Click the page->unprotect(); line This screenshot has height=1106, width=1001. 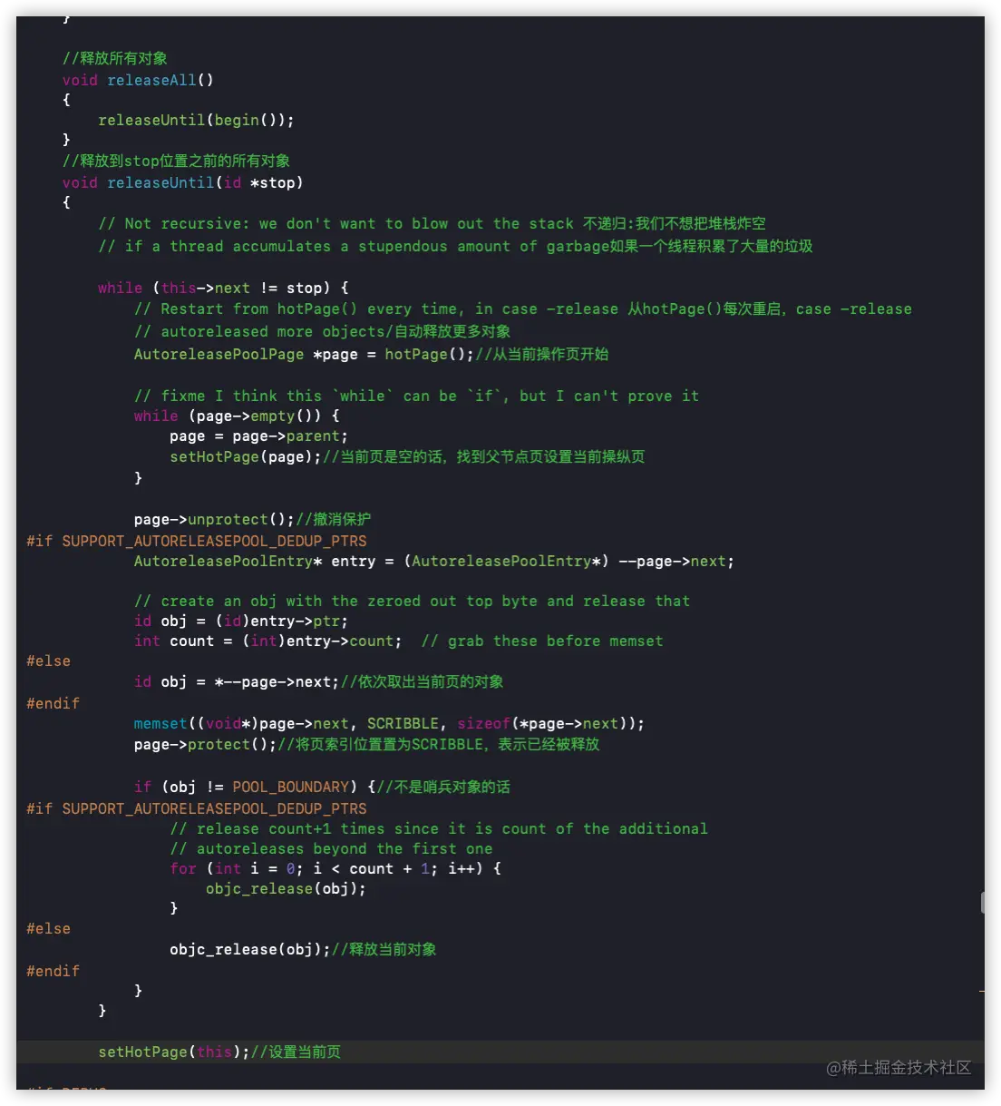[252, 519]
